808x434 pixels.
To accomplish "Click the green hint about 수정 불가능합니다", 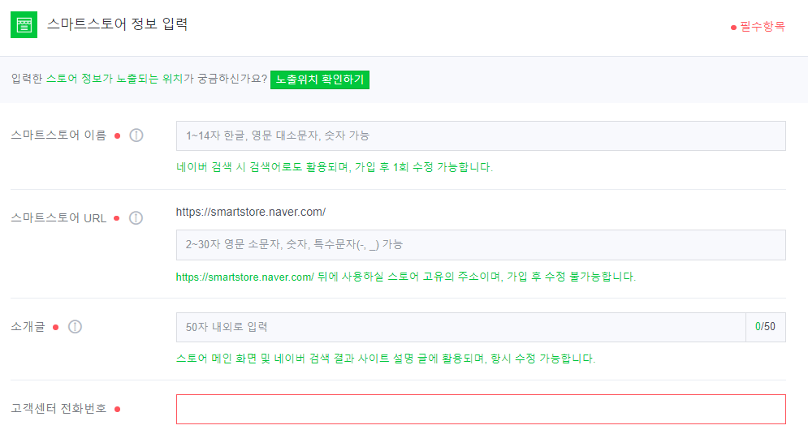I will [405, 277].
